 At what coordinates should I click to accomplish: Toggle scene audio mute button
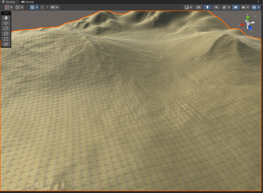(x=216, y=7)
